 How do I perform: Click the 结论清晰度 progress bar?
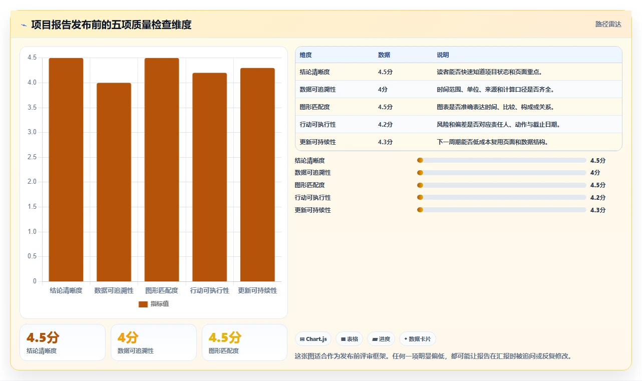click(x=501, y=161)
